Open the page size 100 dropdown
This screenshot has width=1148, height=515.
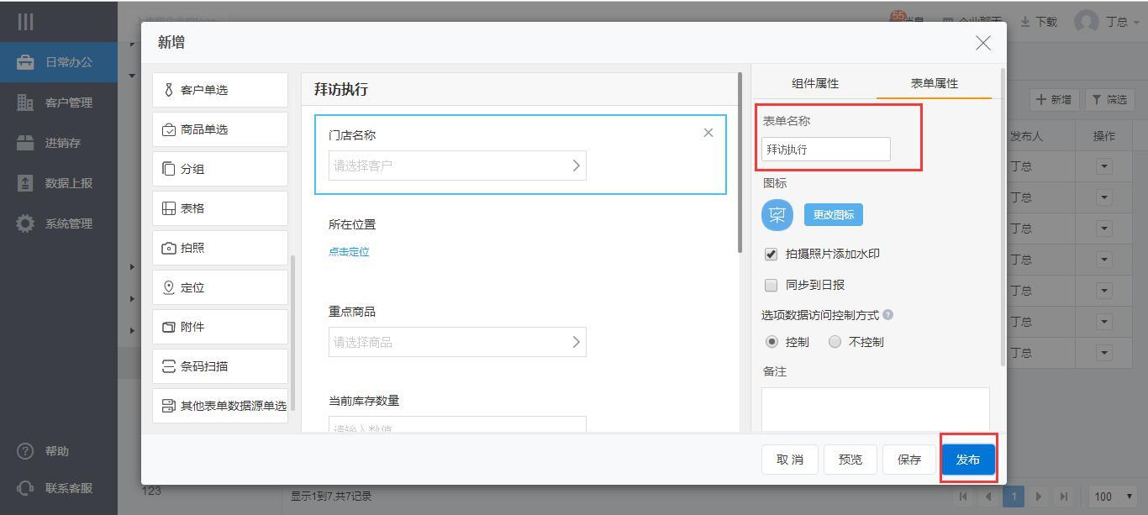click(x=1113, y=497)
